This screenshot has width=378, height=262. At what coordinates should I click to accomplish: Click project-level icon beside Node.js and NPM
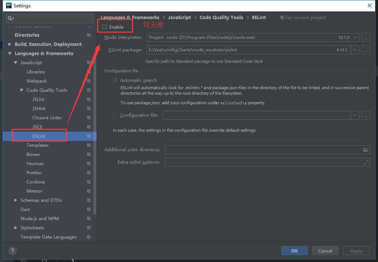pyautogui.click(x=89, y=218)
